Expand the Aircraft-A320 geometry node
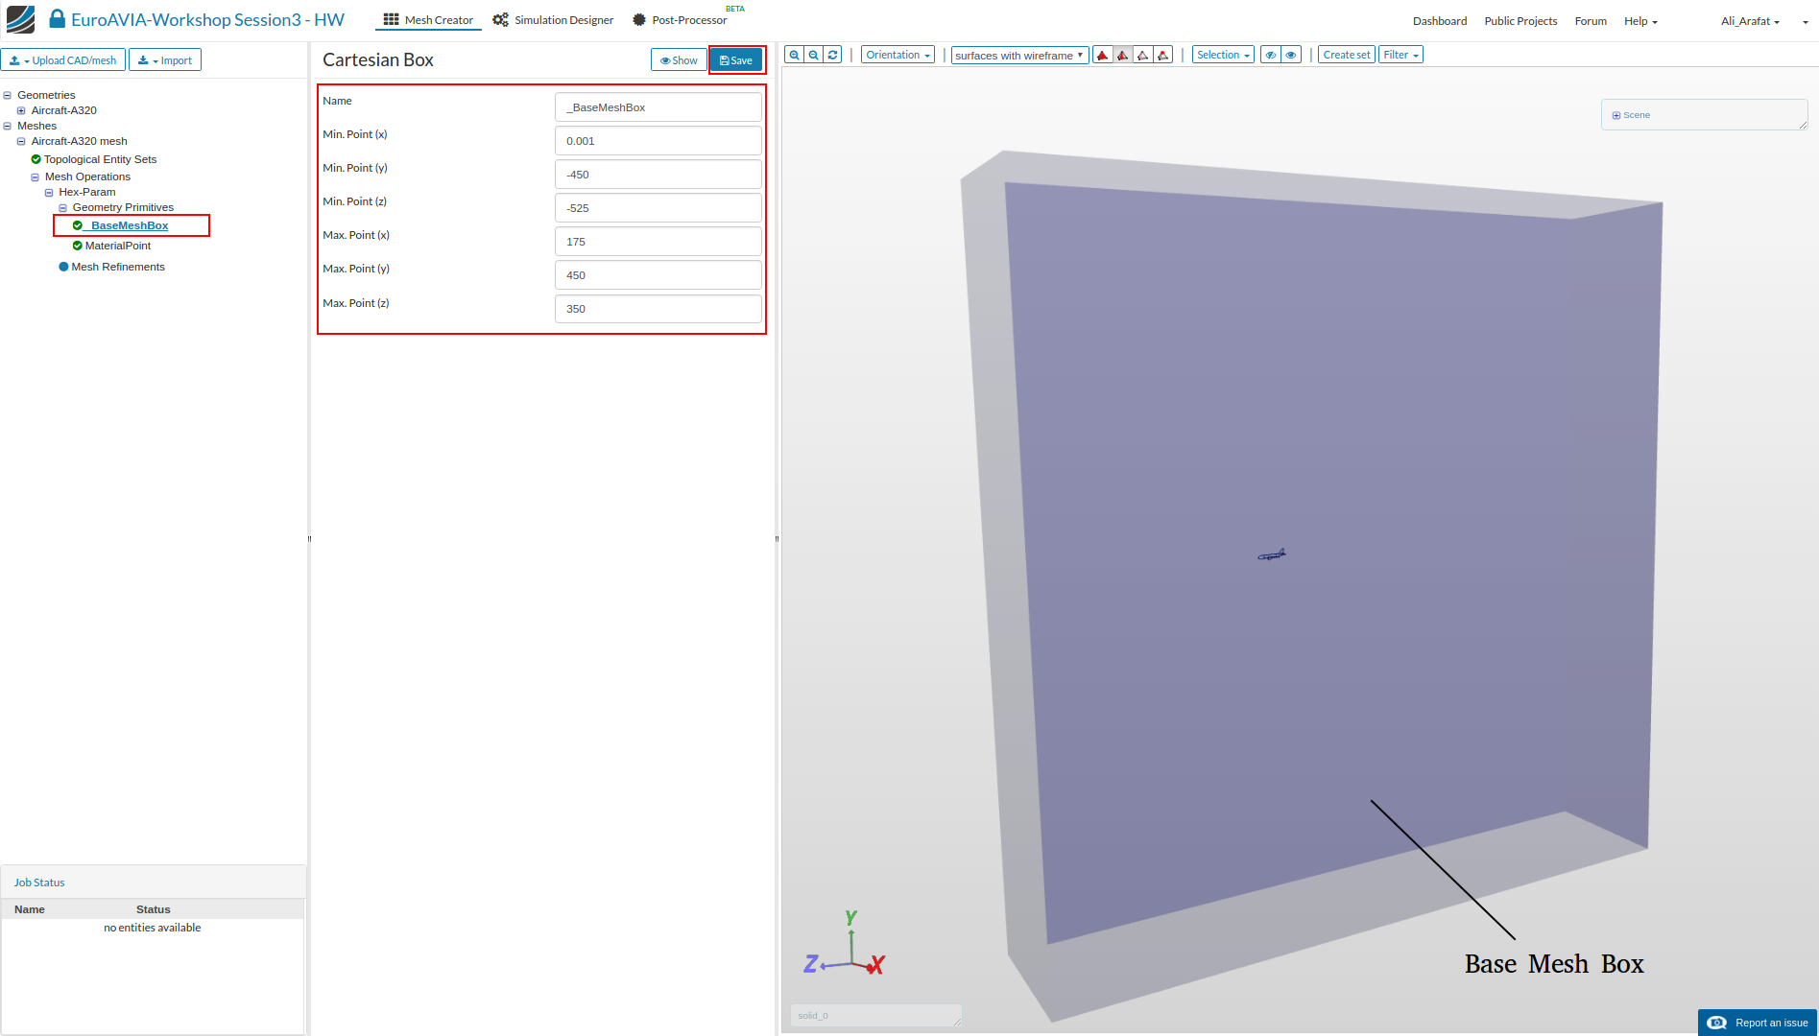The image size is (1819, 1036). (x=21, y=110)
